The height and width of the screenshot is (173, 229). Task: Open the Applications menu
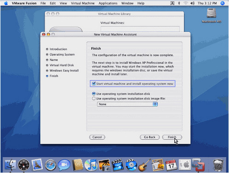(108, 3)
